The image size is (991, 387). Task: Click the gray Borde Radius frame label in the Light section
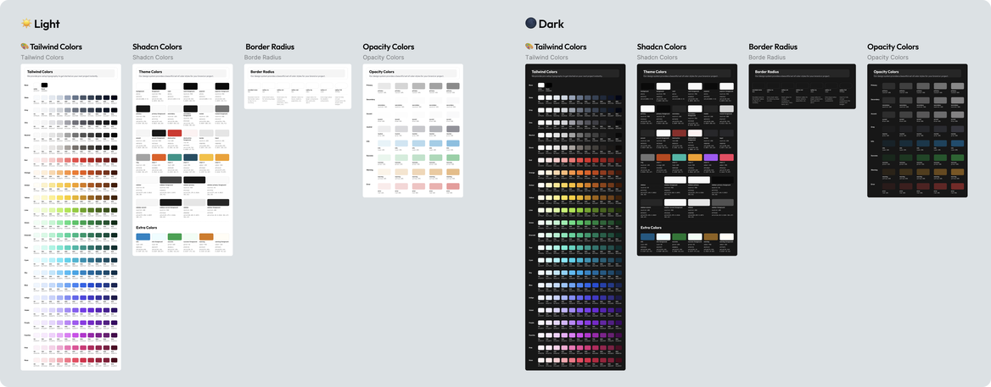click(263, 58)
